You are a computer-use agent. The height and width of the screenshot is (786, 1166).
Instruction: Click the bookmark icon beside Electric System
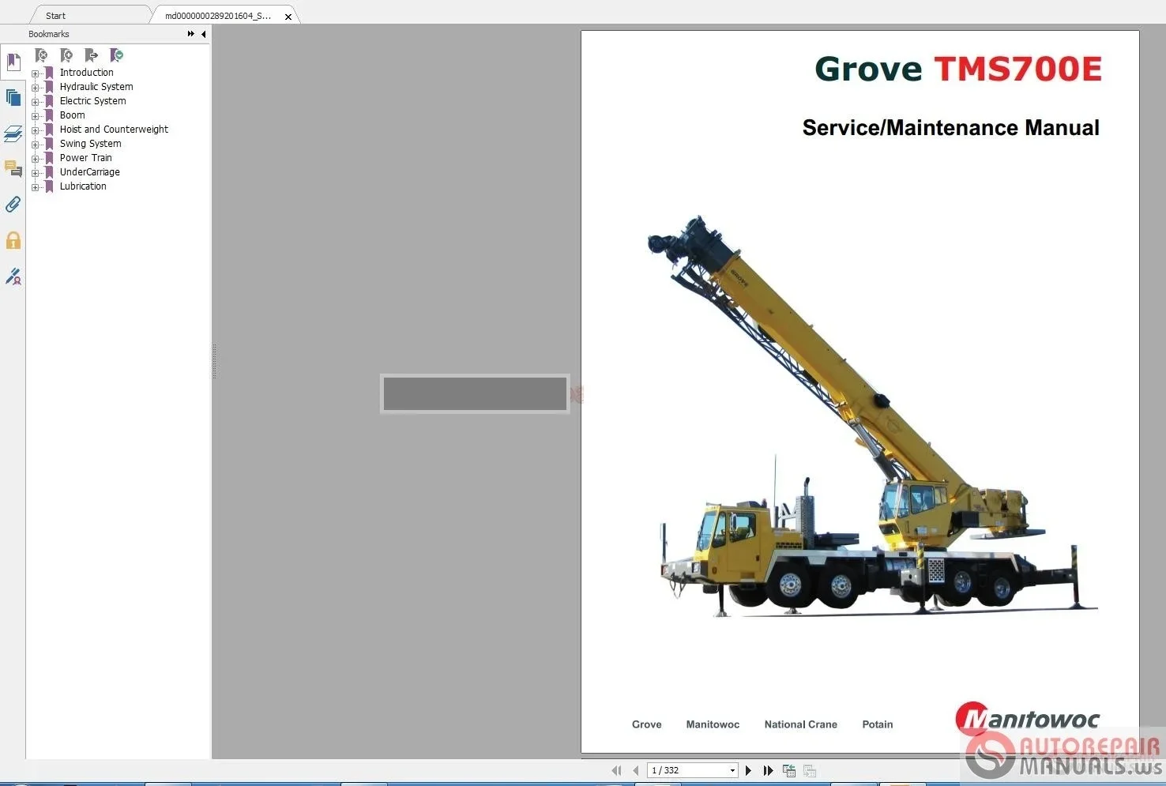[50, 101]
